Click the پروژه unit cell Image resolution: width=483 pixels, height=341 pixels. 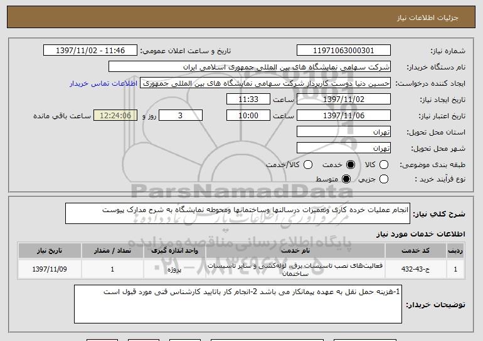(x=174, y=269)
